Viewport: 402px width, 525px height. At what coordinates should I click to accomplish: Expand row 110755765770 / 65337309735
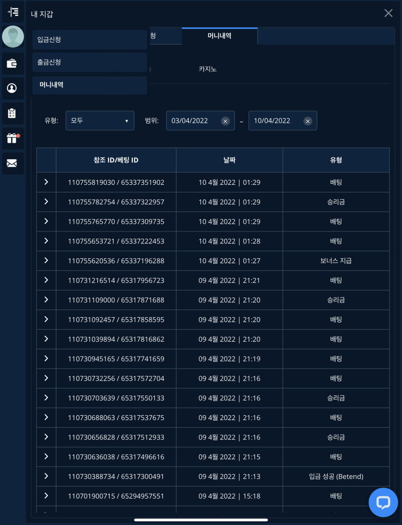[46, 221]
